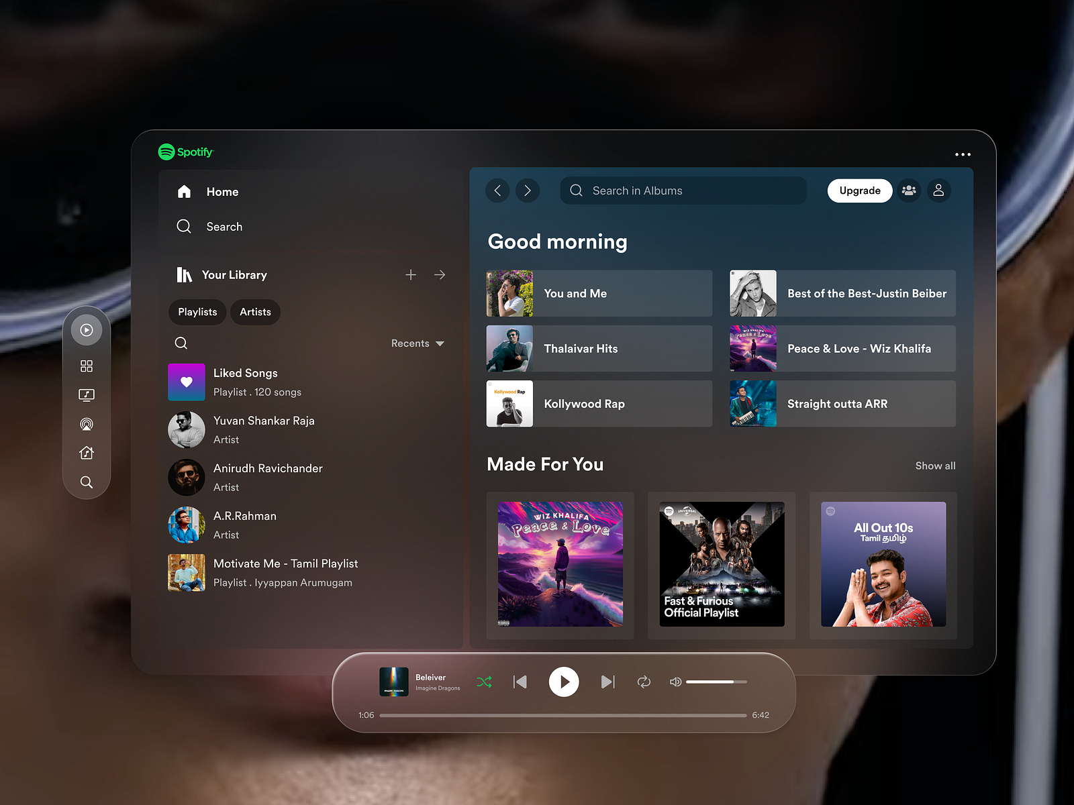Open Wiz Khalifa Peace & Love album card

click(x=560, y=565)
